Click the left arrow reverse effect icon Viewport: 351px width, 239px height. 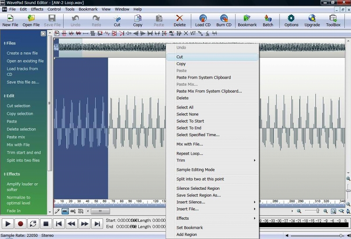129,33
